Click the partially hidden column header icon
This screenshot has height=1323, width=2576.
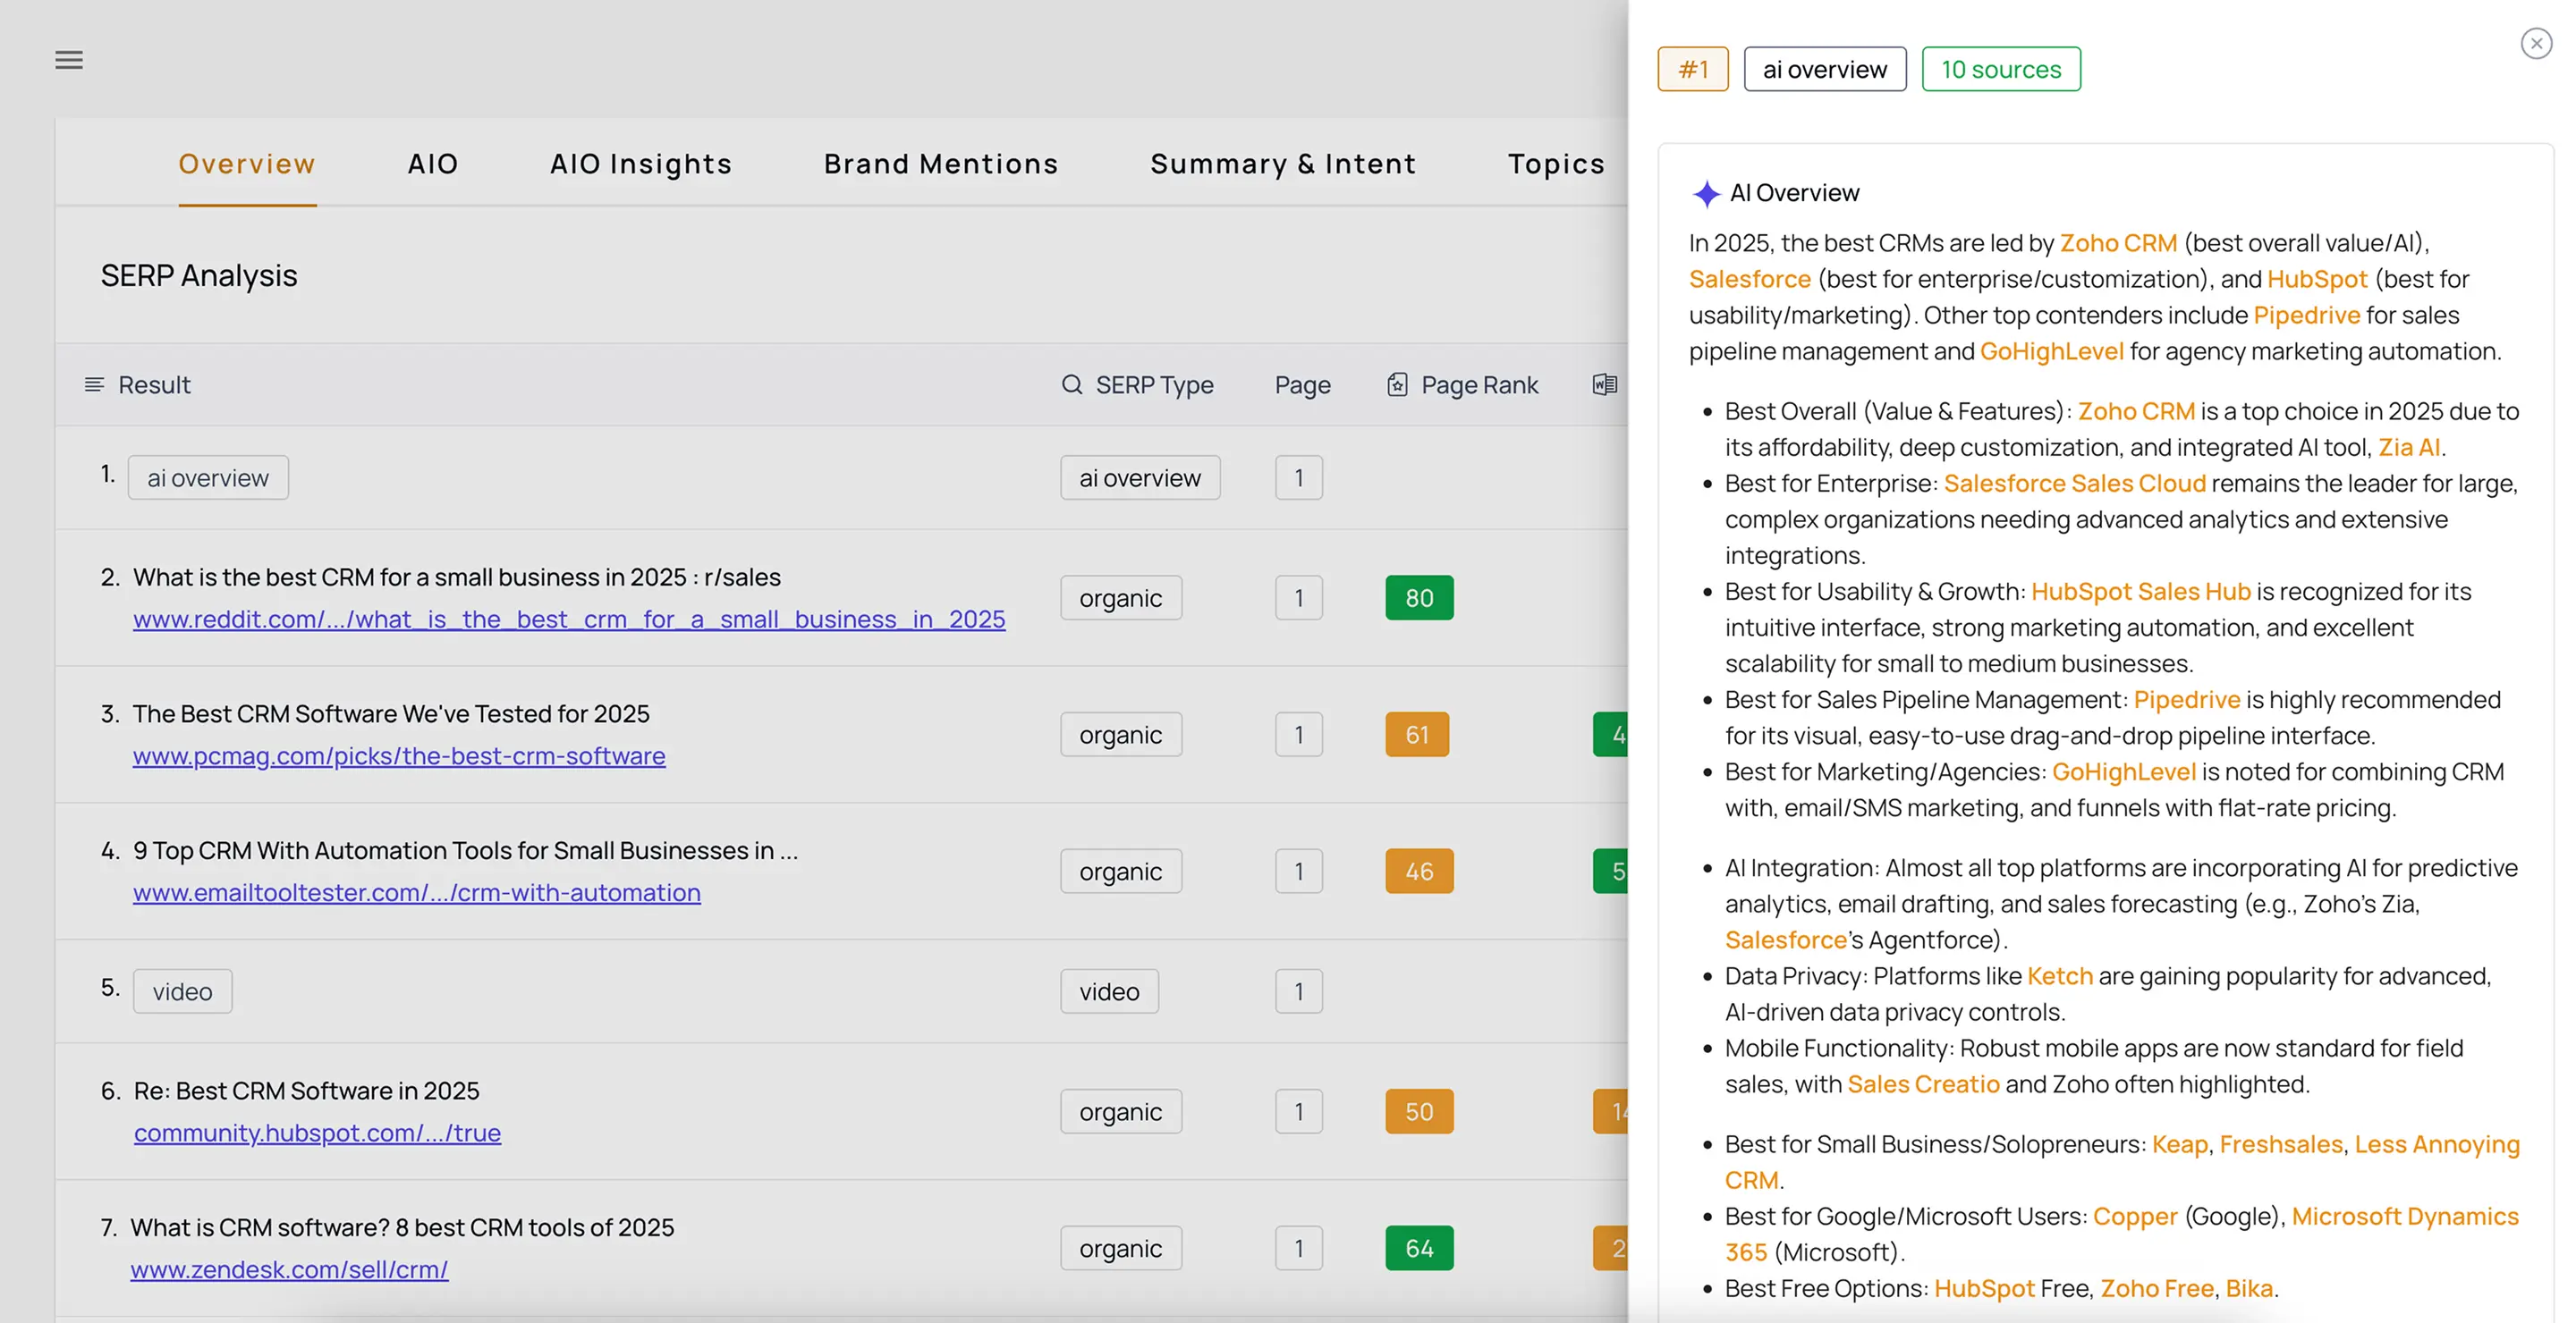click(x=1604, y=384)
